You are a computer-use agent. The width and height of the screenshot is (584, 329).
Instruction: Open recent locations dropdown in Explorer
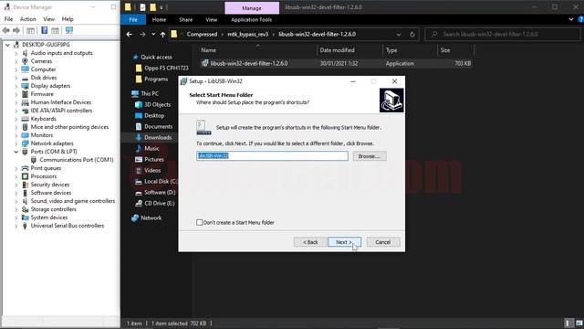[153, 35]
